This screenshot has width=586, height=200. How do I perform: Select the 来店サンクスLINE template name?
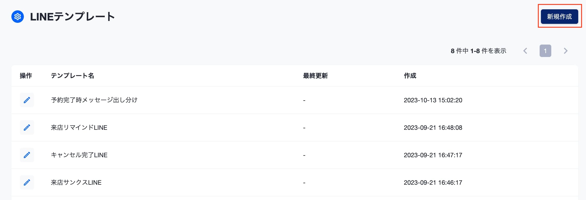point(76,182)
